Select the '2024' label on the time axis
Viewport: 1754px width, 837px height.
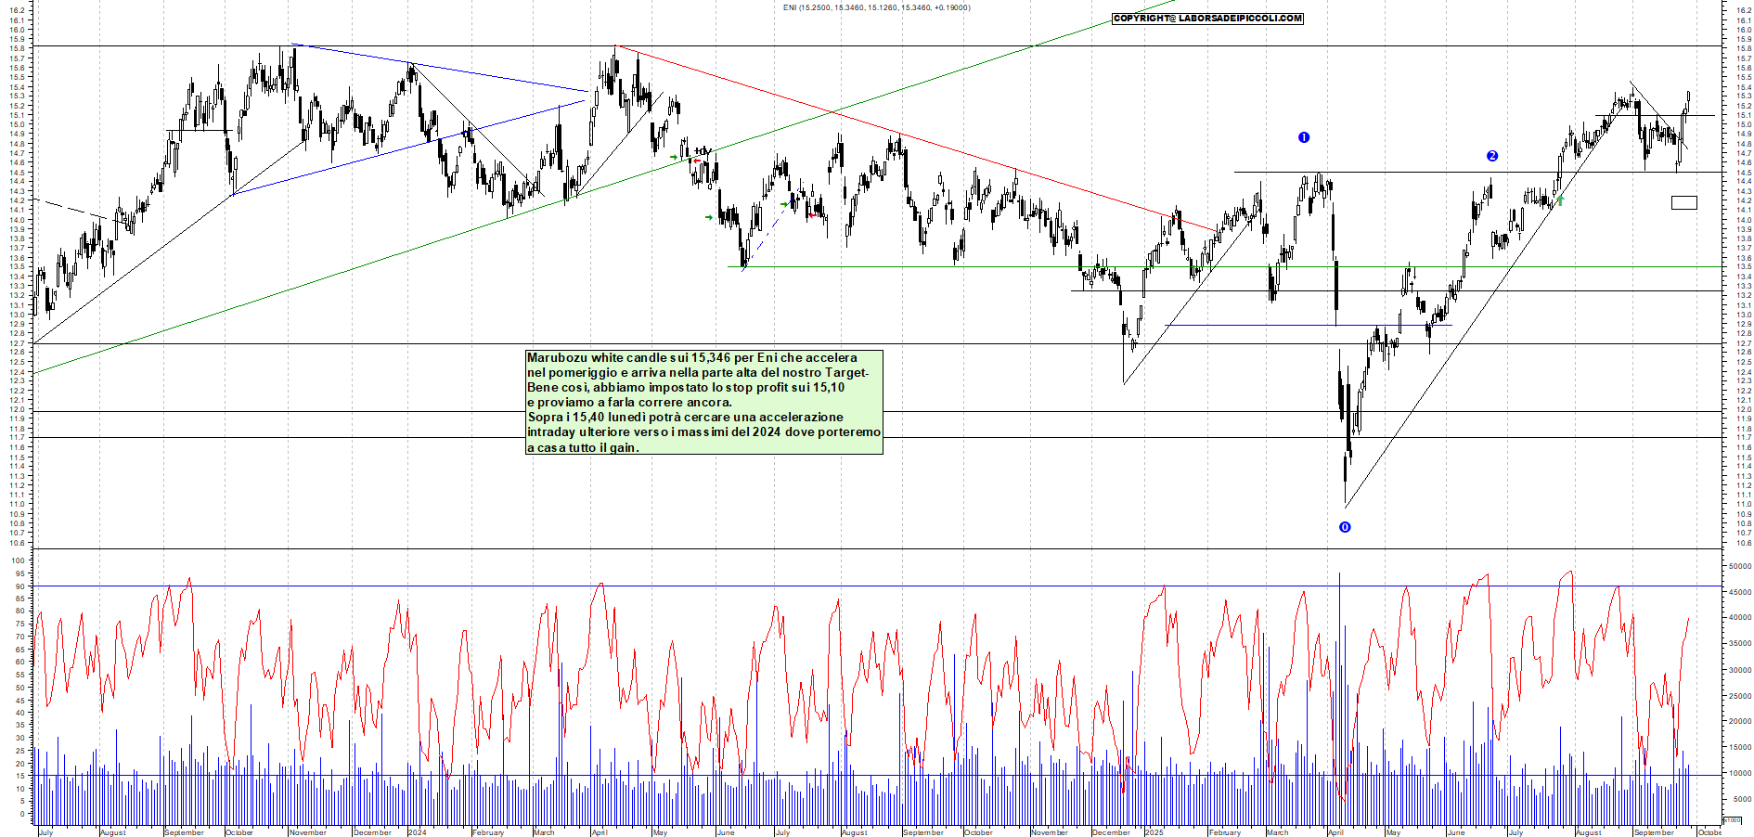tap(418, 832)
